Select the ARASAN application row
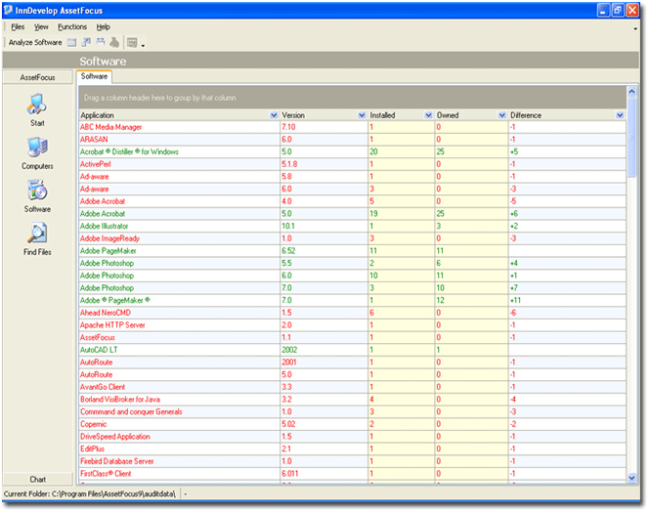This screenshot has height=512, width=651. 353,140
